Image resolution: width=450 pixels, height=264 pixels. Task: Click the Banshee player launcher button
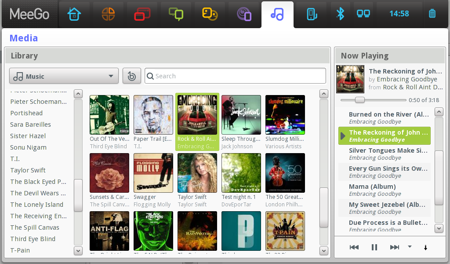point(132,76)
